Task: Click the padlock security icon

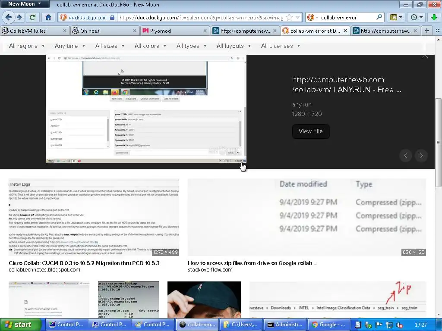Action: coord(112,17)
